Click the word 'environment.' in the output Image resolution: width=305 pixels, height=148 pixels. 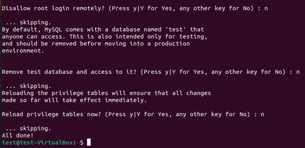point(23,51)
